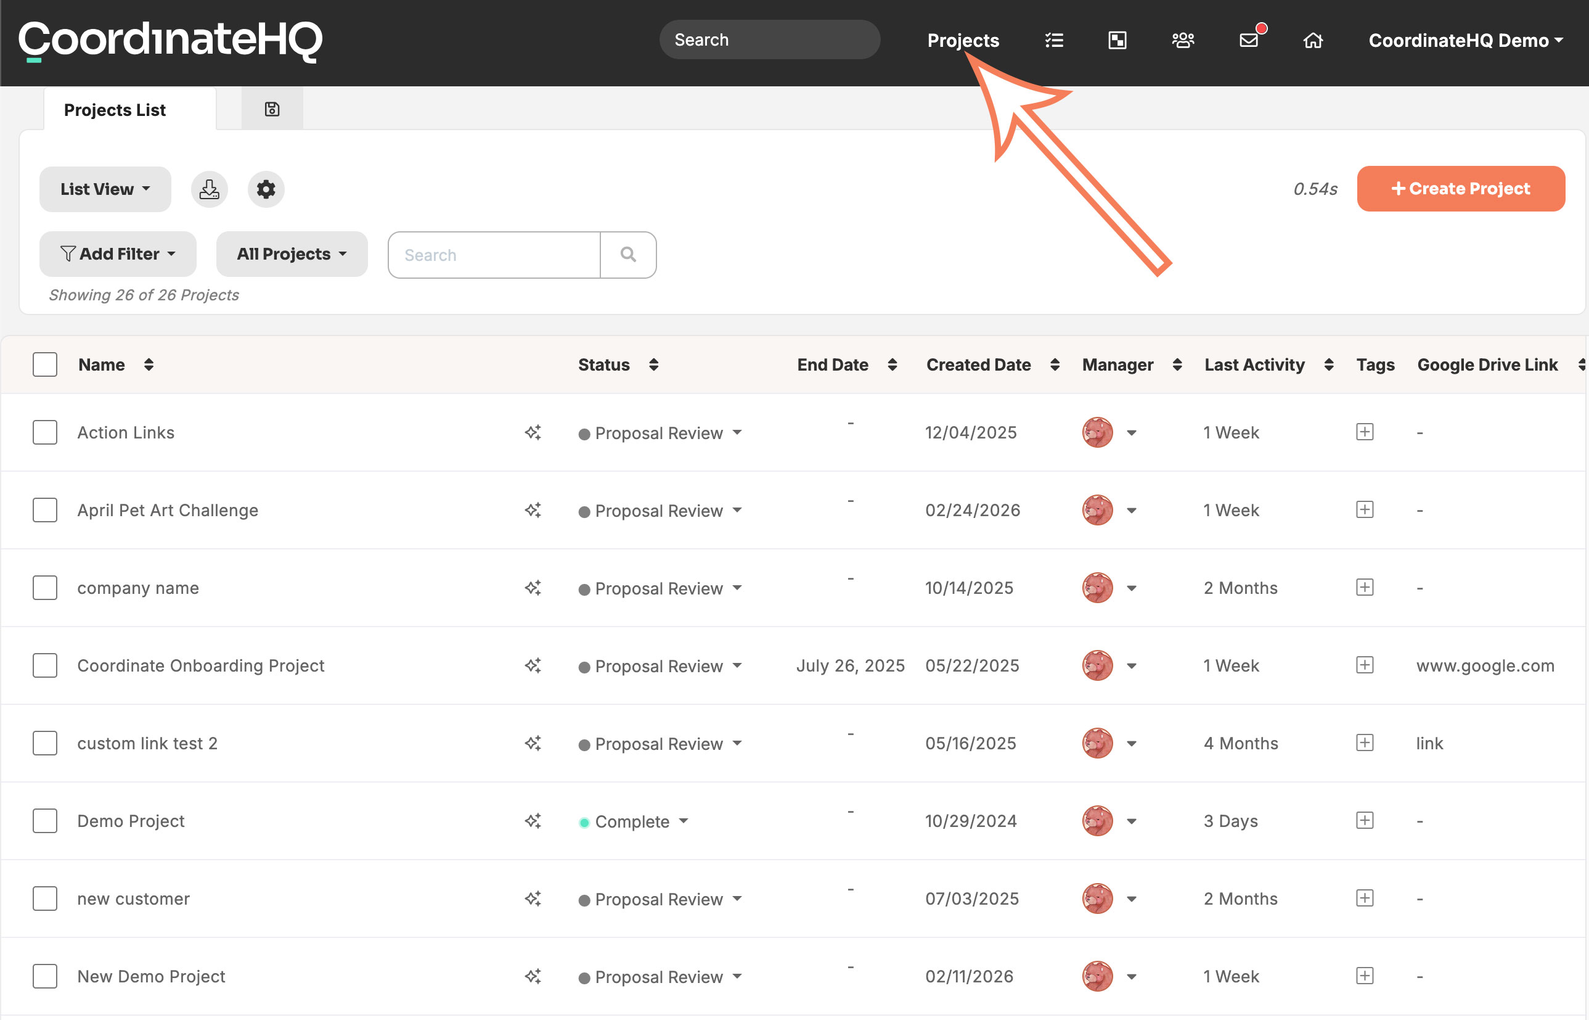Click the AI sparkle icon for Action Links
This screenshot has height=1020, width=1589.
pyautogui.click(x=533, y=432)
